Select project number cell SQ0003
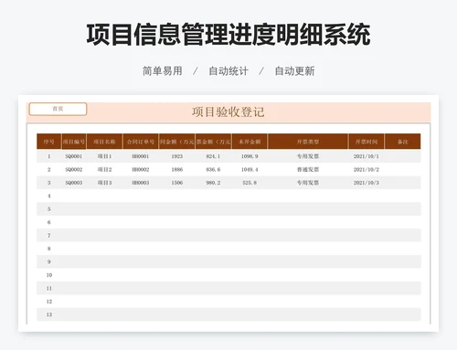The width and height of the screenshot is (457, 350). click(x=74, y=183)
